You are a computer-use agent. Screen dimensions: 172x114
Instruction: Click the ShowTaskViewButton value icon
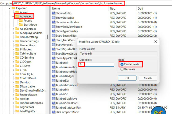pos(53,27)
